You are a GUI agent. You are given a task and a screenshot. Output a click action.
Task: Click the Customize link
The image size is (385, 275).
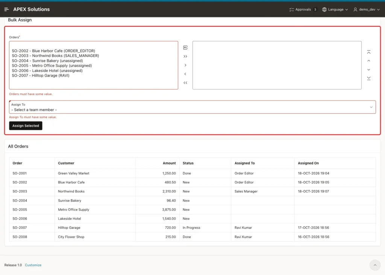coord(33,265)
